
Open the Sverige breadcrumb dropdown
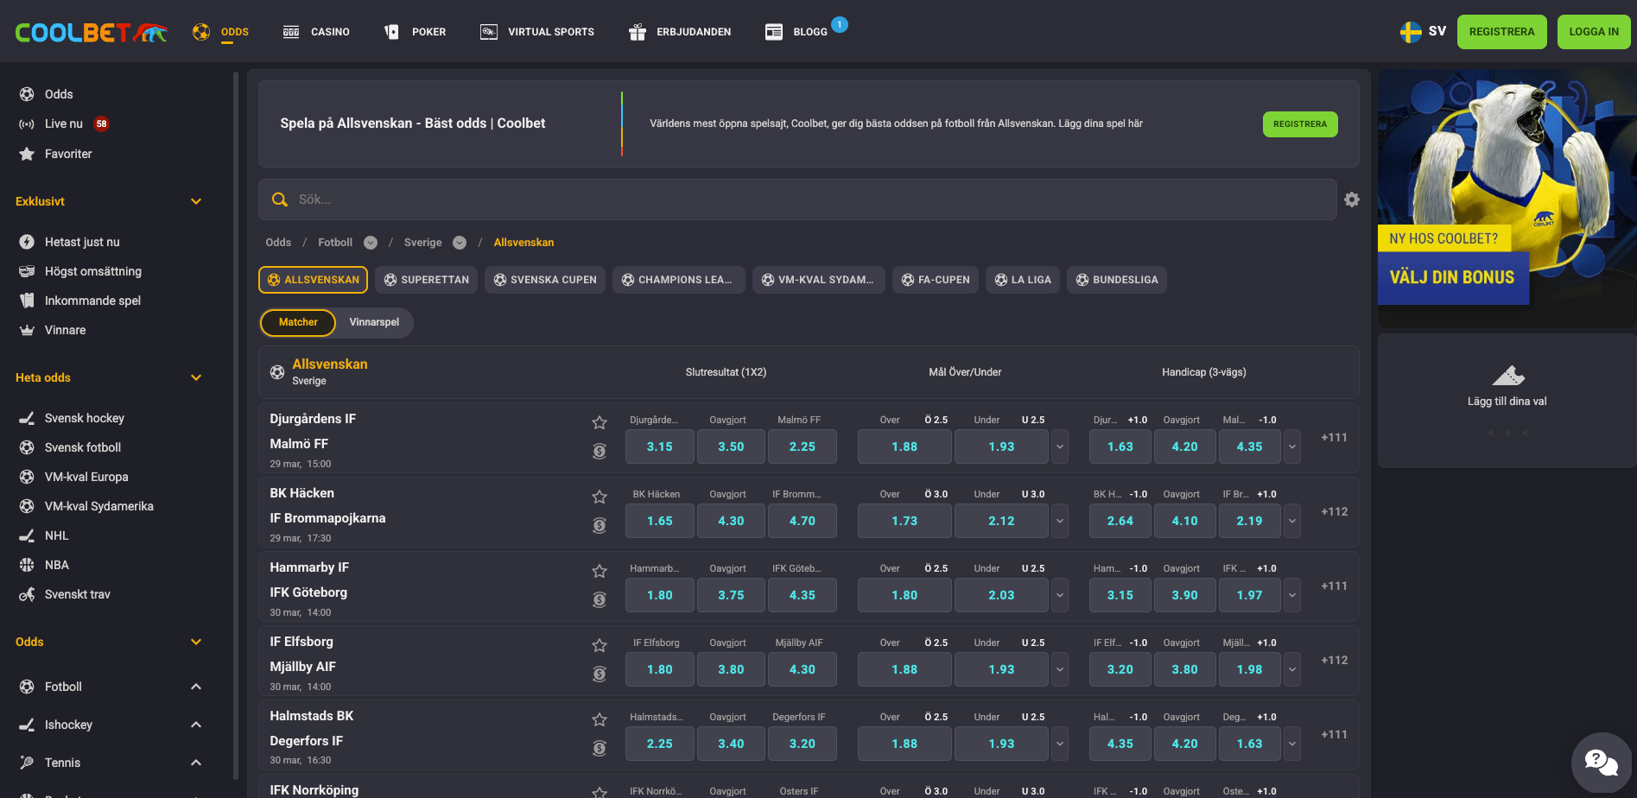pos(460,243)
